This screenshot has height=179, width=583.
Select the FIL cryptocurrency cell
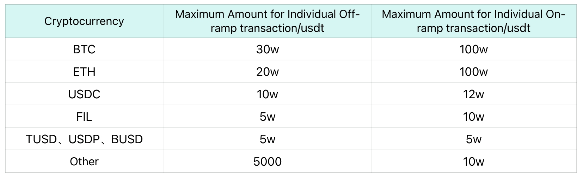coord(84,117)
